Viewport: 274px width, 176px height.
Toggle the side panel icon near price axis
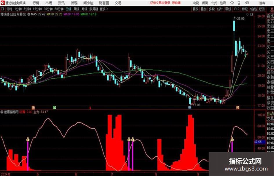tap(252, 14)
